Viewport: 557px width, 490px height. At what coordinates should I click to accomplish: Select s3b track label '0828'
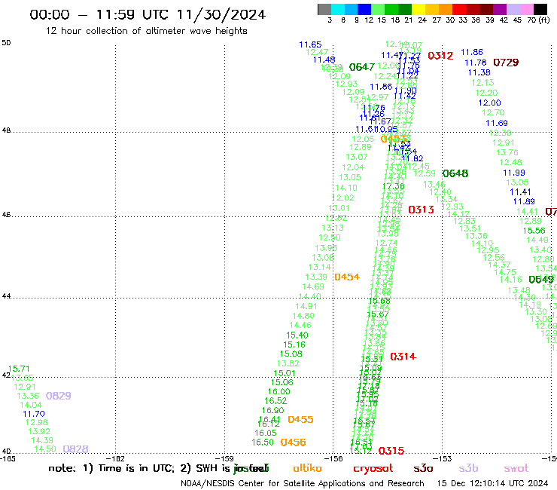point(76,449)
